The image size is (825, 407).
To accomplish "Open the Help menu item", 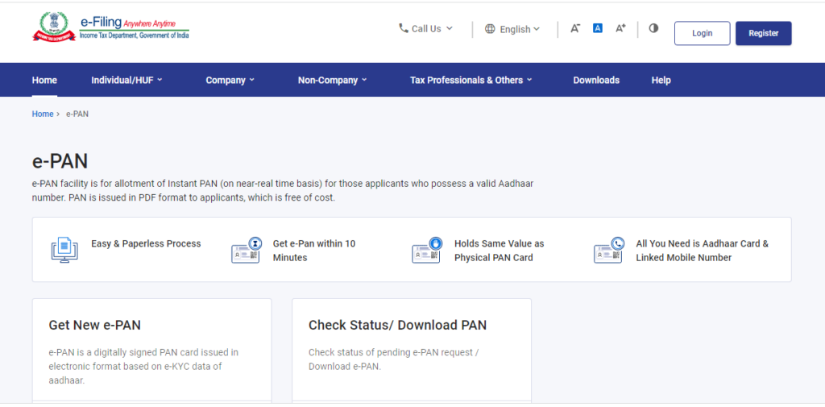I will 661,80.
